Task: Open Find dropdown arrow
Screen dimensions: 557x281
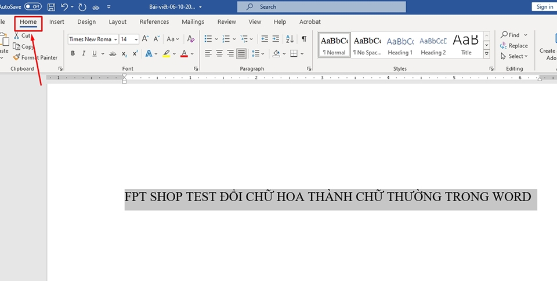Action: coord(526,35)
